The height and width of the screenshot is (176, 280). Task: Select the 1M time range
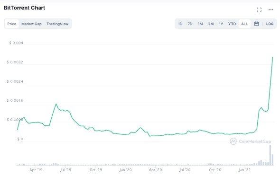click(x=200, y=24)
